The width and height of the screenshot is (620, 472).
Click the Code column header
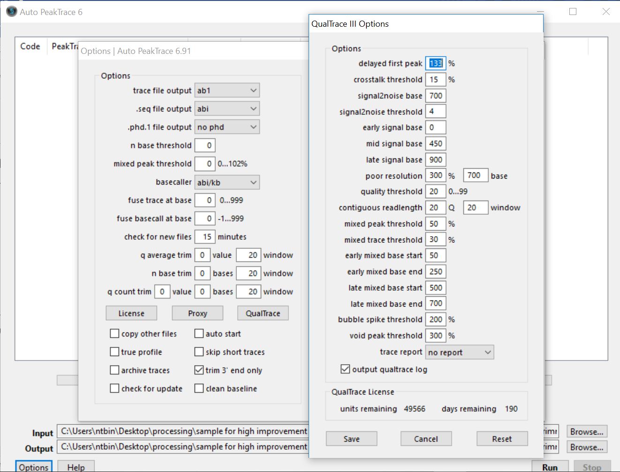30,46
